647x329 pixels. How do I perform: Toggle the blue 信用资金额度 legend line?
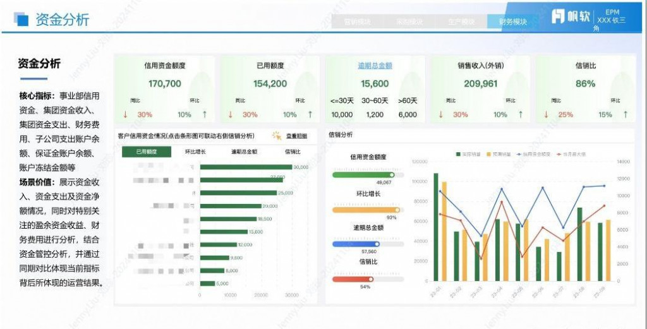click(533, 154)
